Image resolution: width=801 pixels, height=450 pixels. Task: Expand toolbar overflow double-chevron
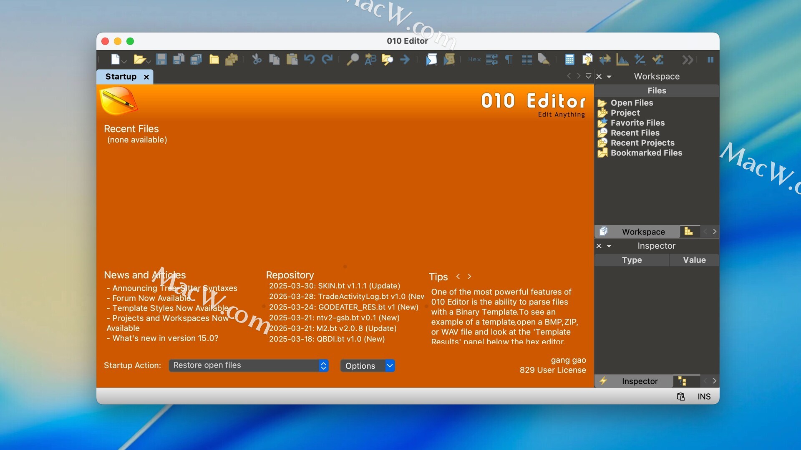coord(688,60)
